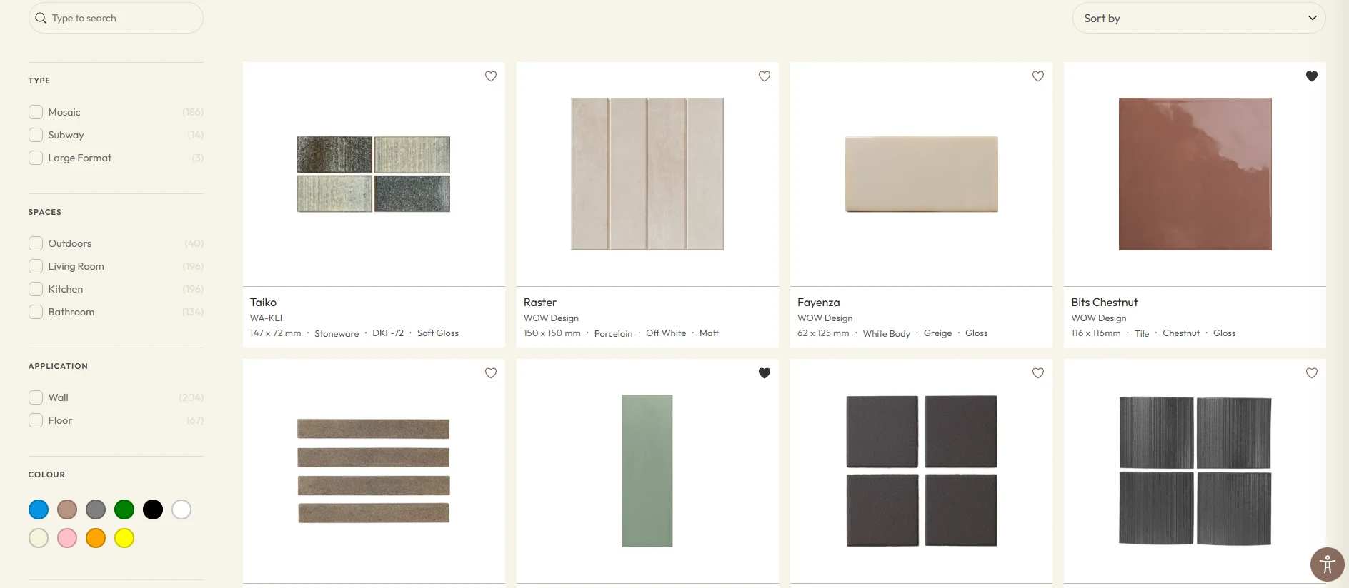1349x588 pixels.
Task: Click WOW Design brand under Fayenza
Action: point(825,318)
